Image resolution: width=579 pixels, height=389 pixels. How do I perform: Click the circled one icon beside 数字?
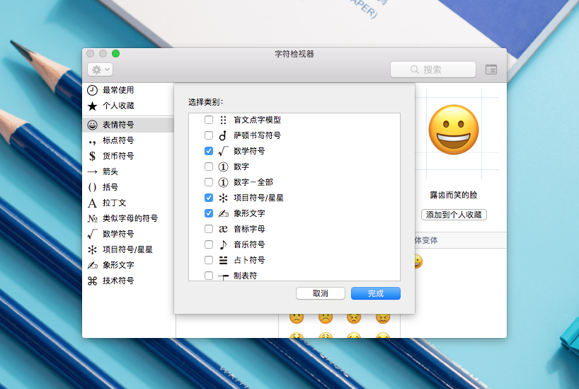(x=223, y=167)
